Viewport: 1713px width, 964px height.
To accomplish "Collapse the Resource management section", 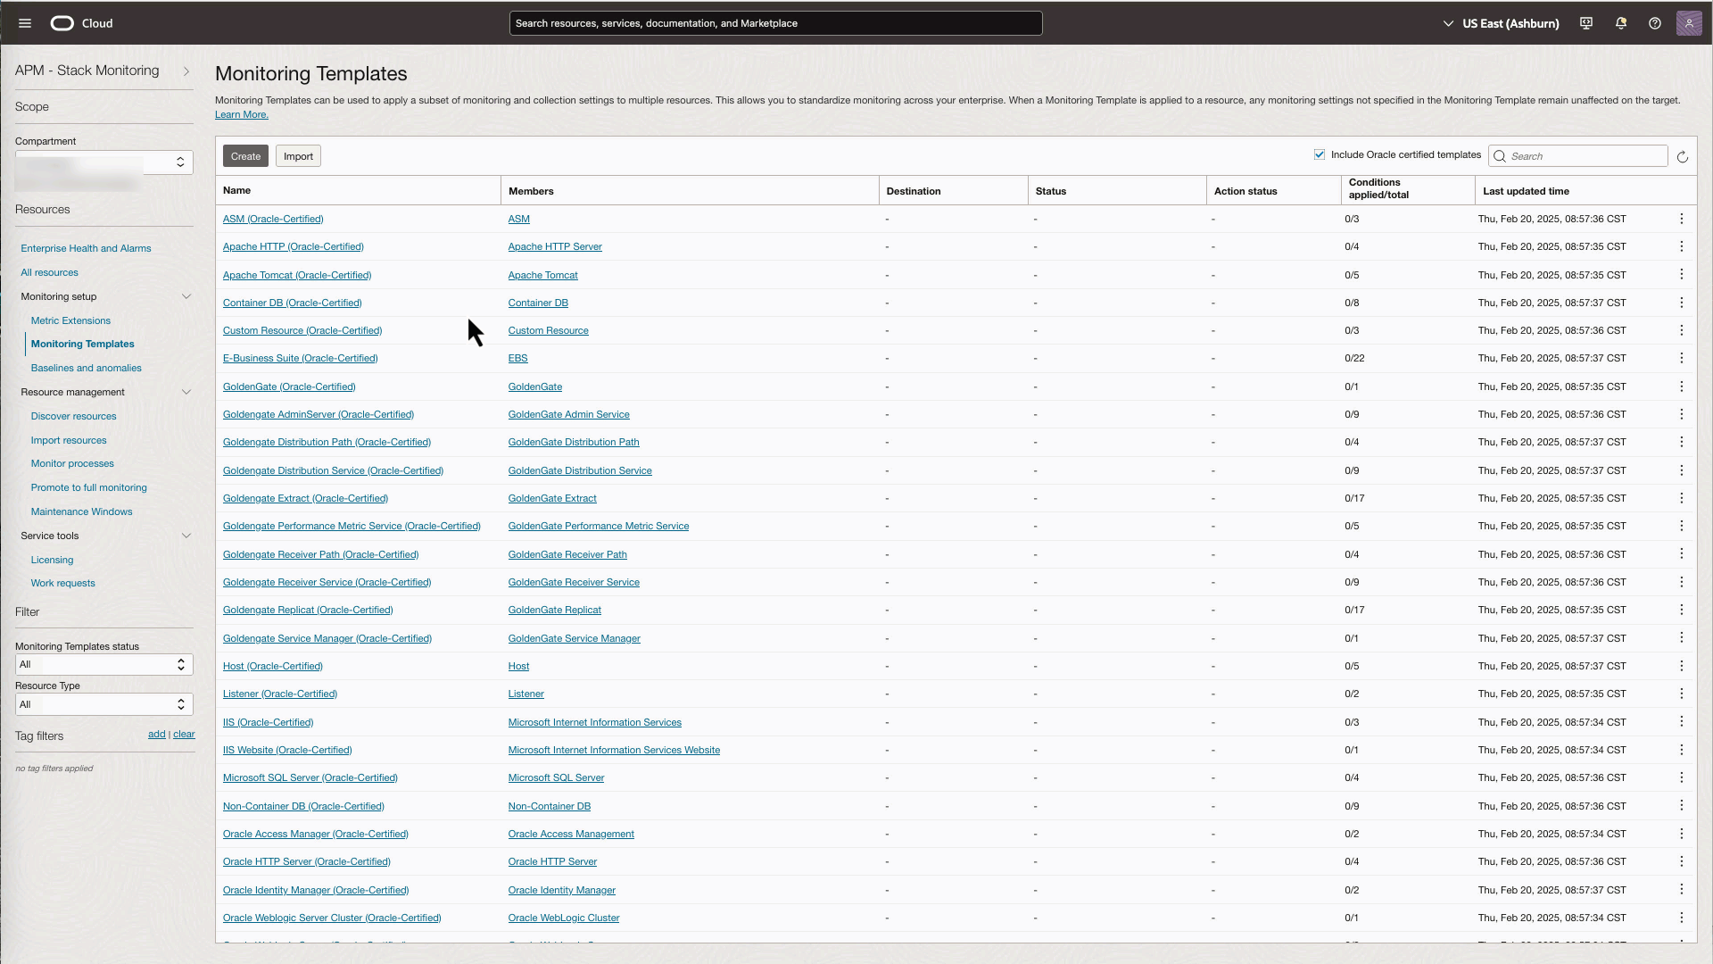I will pos(187,391).
